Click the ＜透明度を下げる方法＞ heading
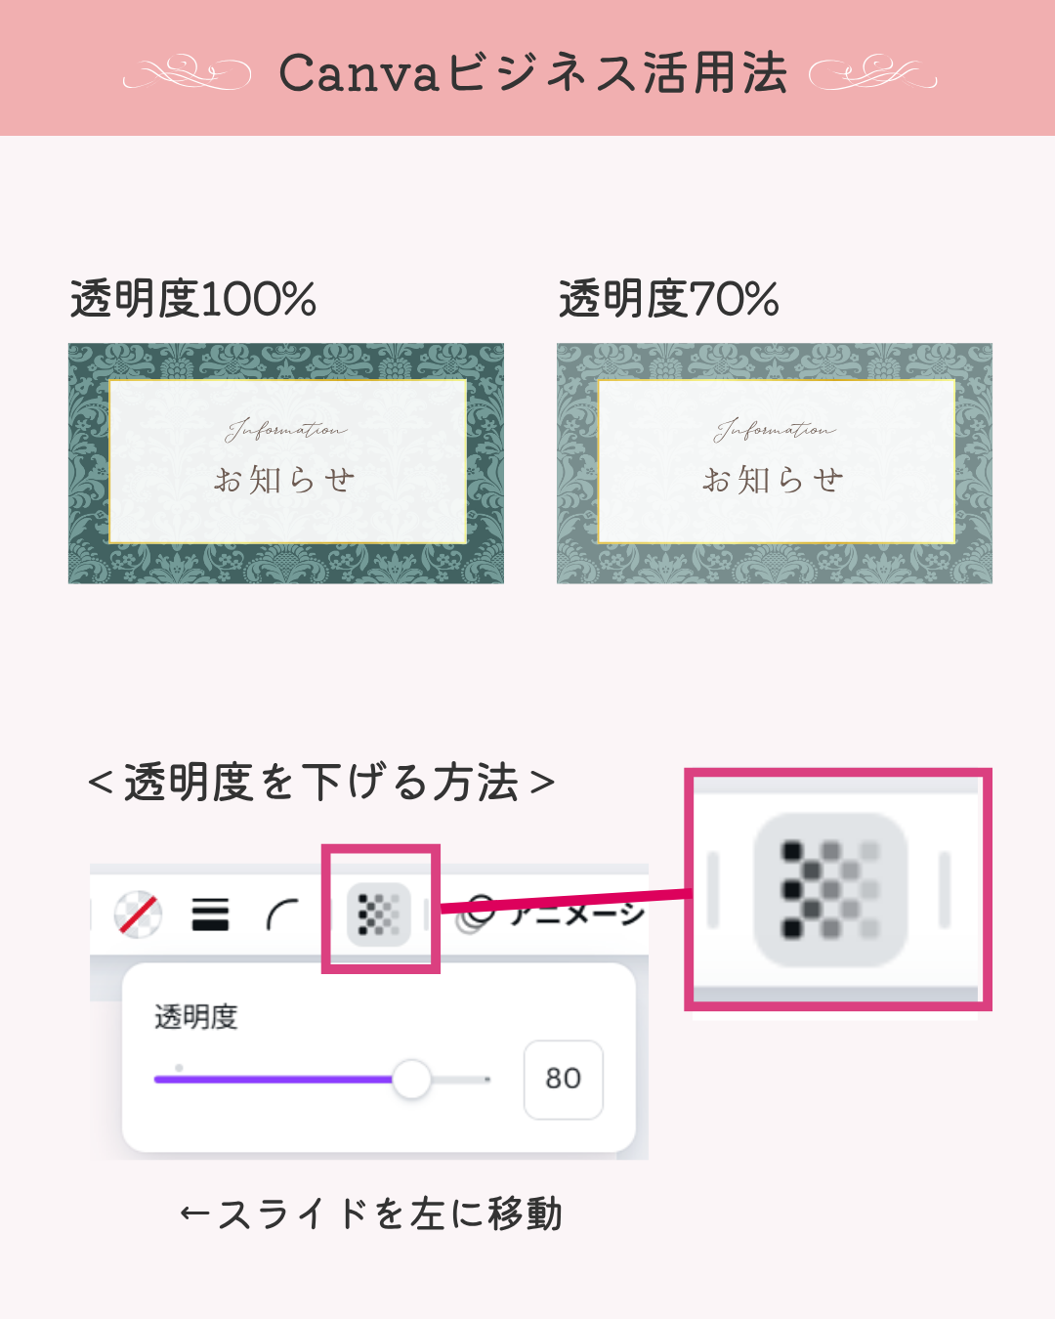 tap(321, 783)
